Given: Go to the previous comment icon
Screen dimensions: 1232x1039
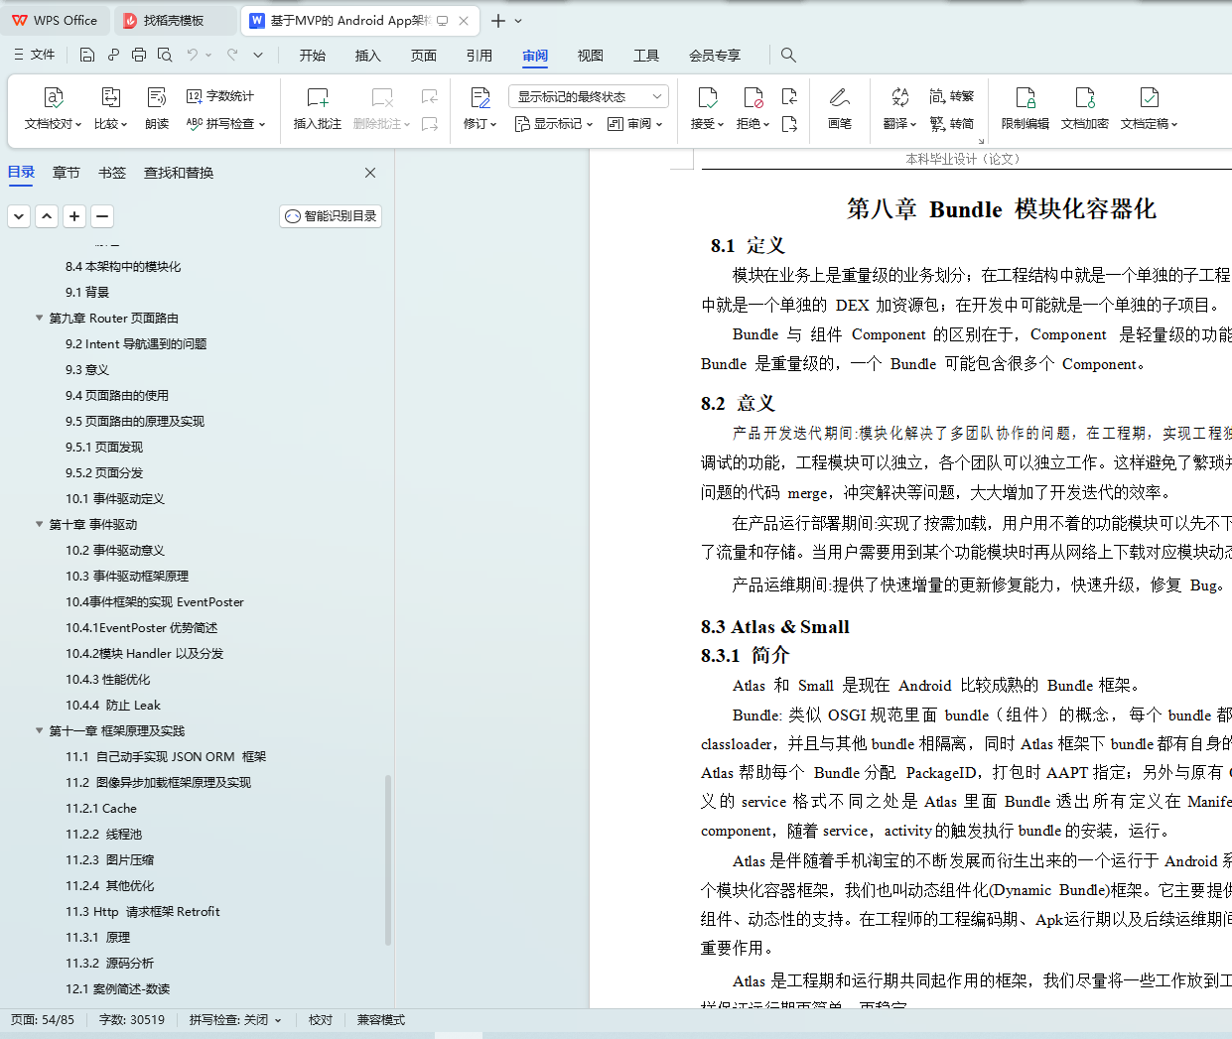Looking at the screenshot, I should (x=430, y=96).
